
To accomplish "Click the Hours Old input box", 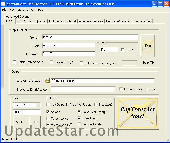I will point(129,63).
